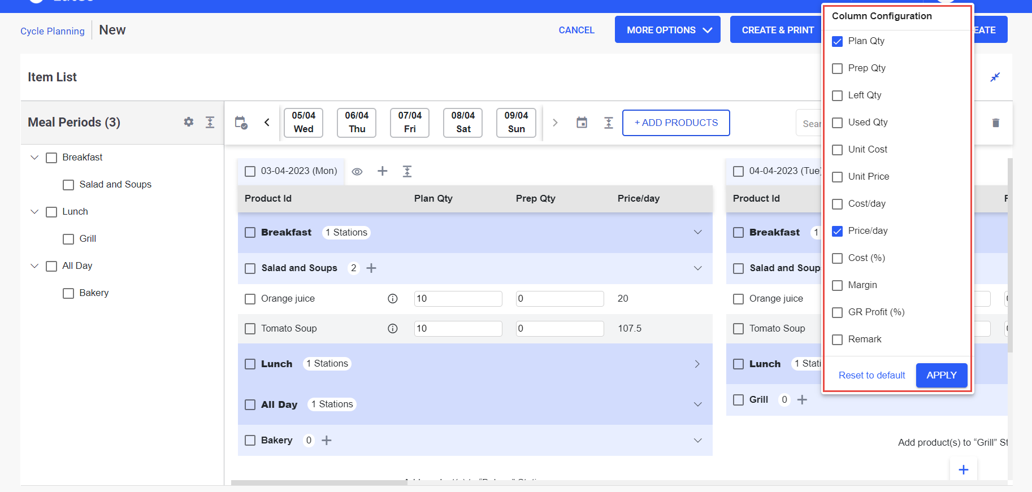The image size is (1032, 492).
Task: Collapse Meal Periods panel vertically icon
Action: point(210,122)
